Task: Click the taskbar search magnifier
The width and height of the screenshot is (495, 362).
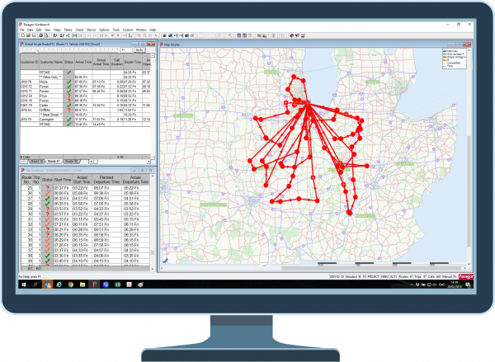Action: coord(35,284)
